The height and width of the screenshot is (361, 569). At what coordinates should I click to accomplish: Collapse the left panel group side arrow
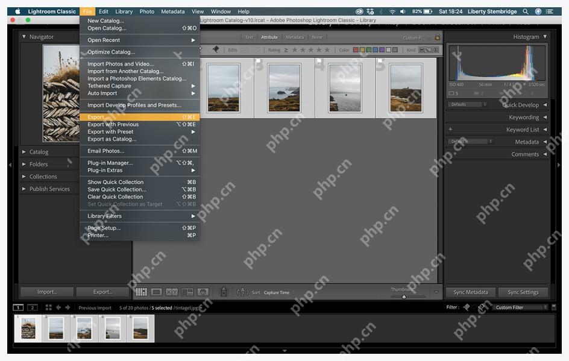[10, 165]
